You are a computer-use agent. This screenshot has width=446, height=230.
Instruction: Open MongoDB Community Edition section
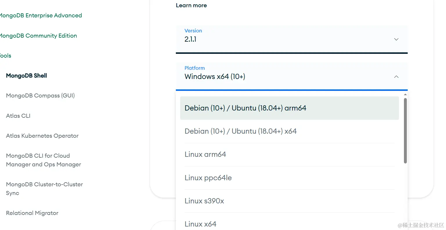point(38,36)
